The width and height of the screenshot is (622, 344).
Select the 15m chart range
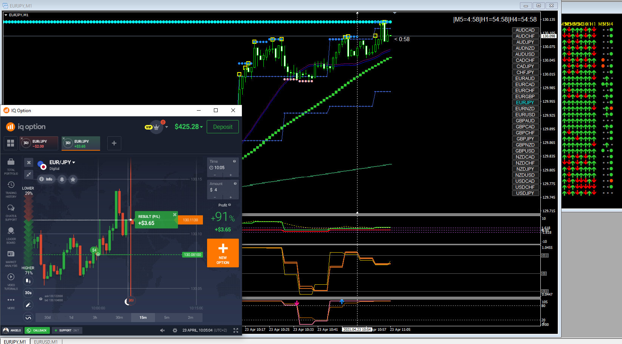143,318
